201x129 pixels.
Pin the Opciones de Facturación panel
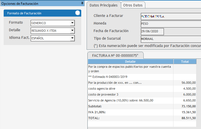pyautogui.click(x=82, y=3)
